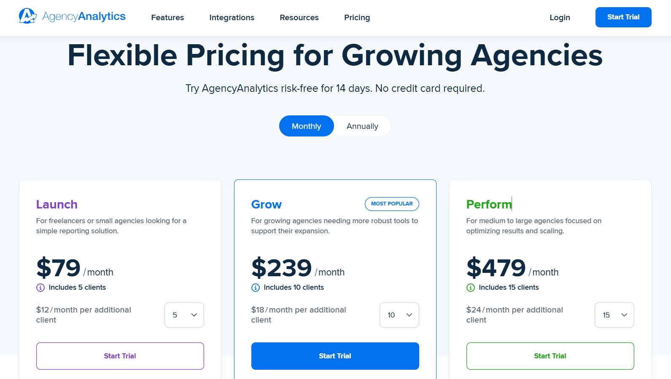Viewport: 671px width, 379px height.
Task: Select the Monthly billing option
Action: (306, 126)
